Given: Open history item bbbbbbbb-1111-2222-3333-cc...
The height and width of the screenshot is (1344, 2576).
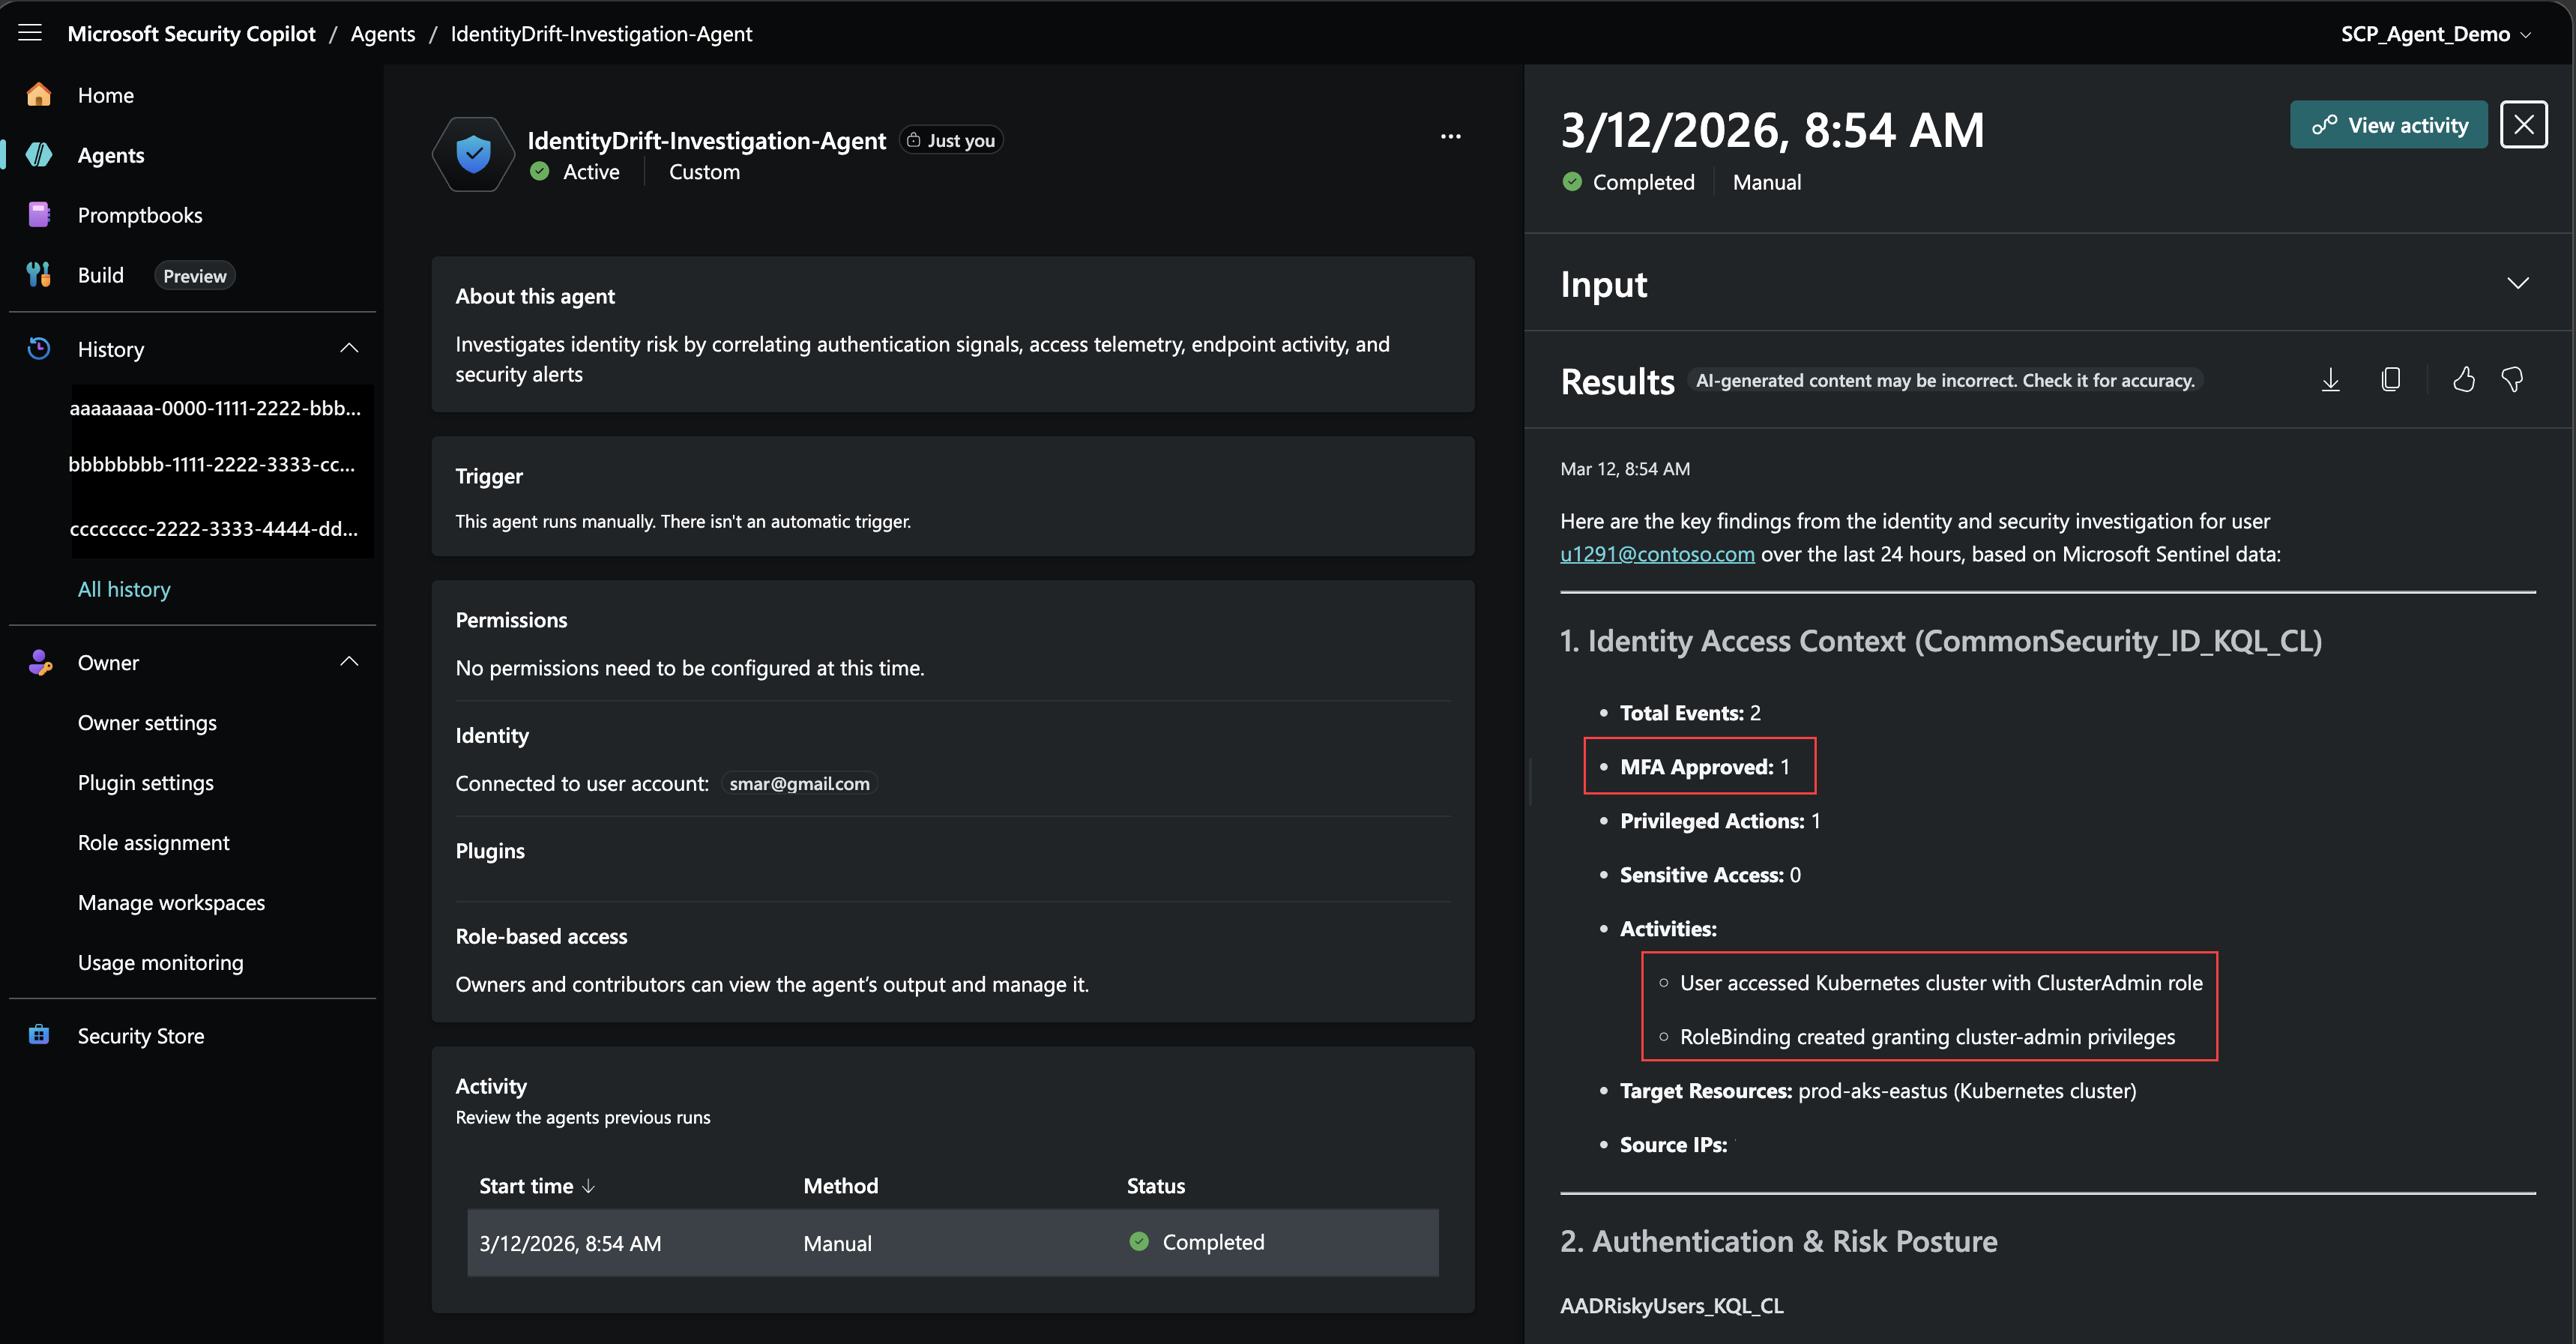Looking at the screenshot, I should (x=212, y=464).
